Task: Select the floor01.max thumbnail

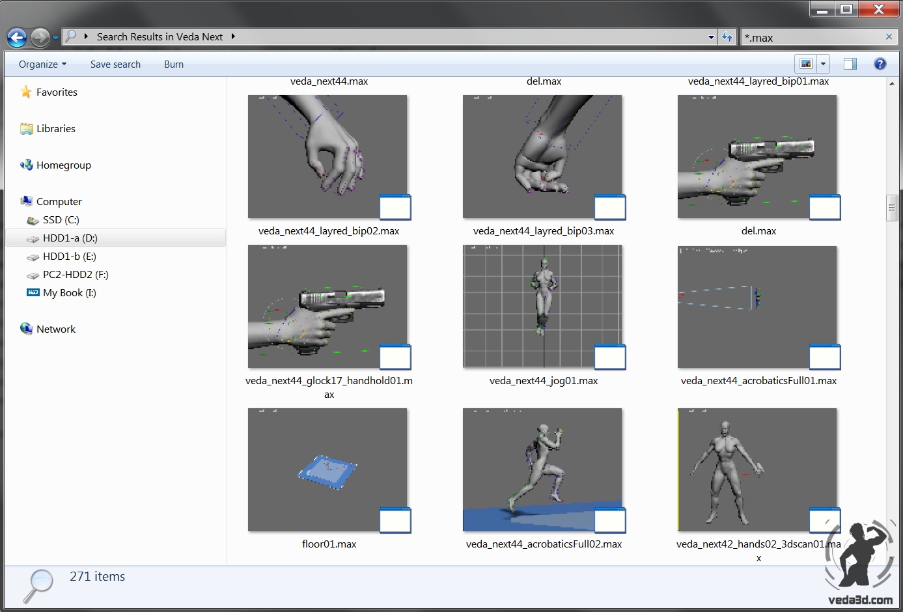Action: [x=327, y=469]
